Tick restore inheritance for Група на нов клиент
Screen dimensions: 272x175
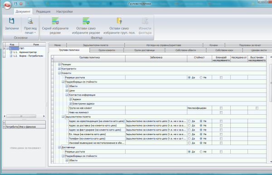click(257, 108)
